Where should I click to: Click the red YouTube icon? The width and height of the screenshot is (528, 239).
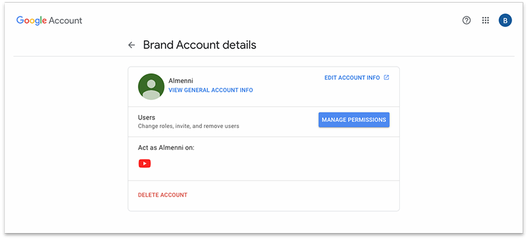point(145,164)
